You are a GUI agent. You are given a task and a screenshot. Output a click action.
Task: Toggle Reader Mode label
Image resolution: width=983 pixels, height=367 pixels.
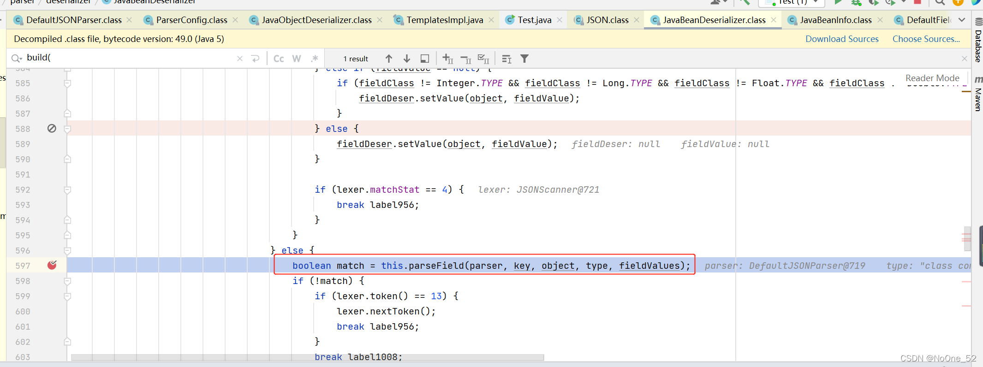coord(932,78)
